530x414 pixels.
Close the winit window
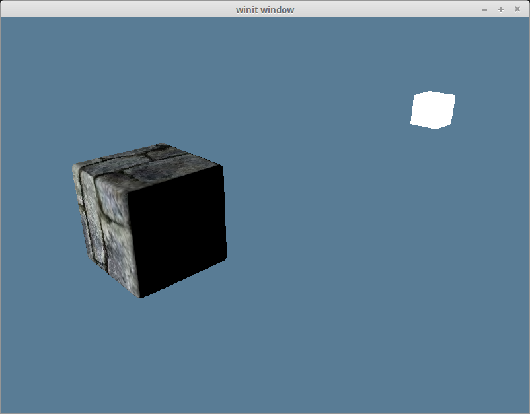point(517,9)
